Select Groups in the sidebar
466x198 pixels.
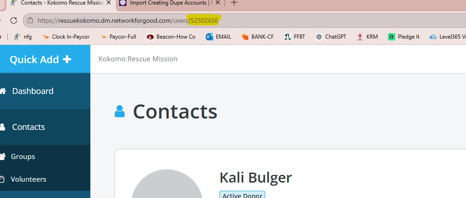pyautogui.click(x=23, y=156)
